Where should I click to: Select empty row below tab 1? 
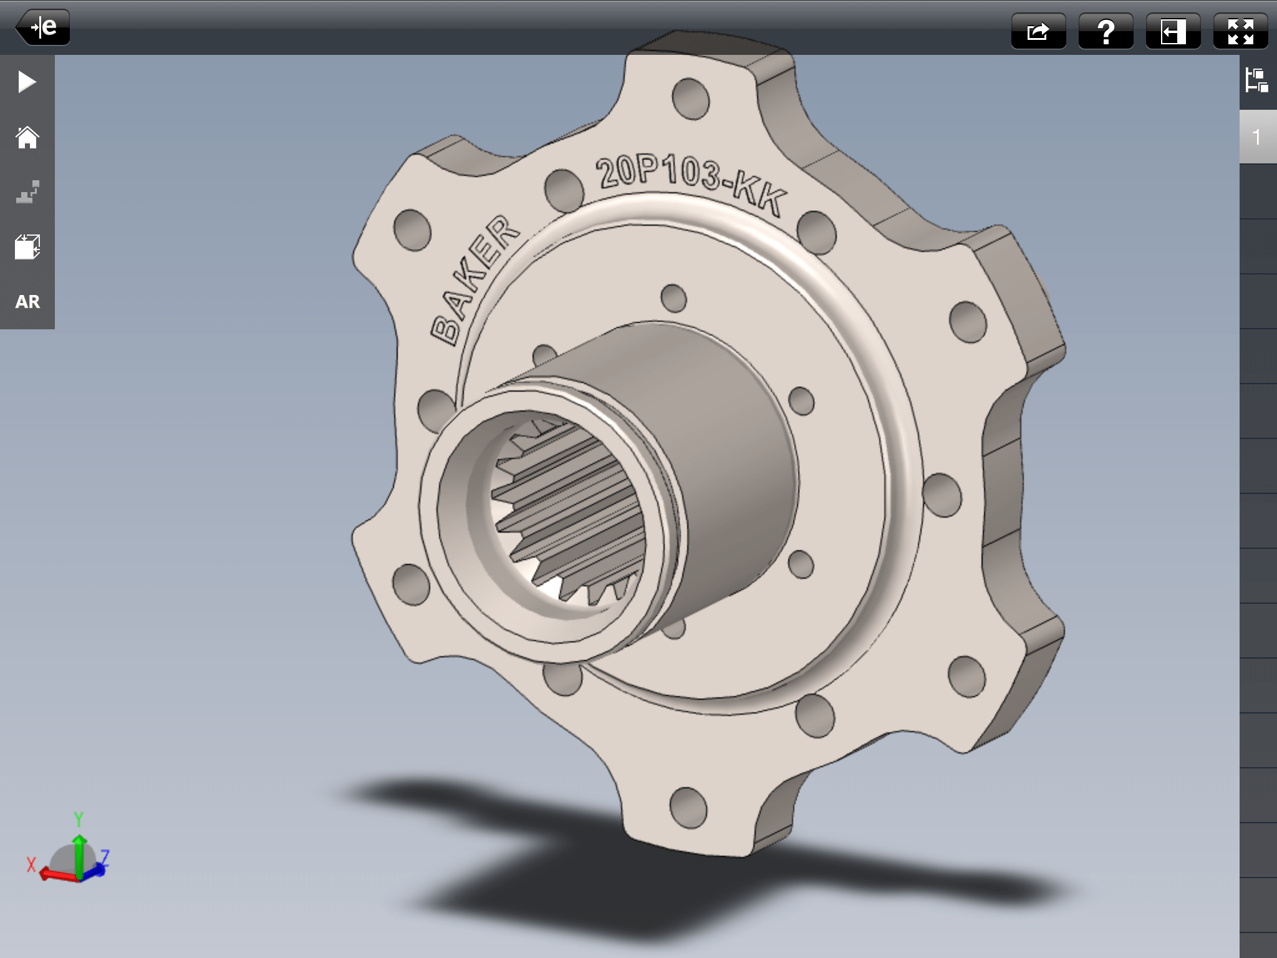(x=1257, y=191)
